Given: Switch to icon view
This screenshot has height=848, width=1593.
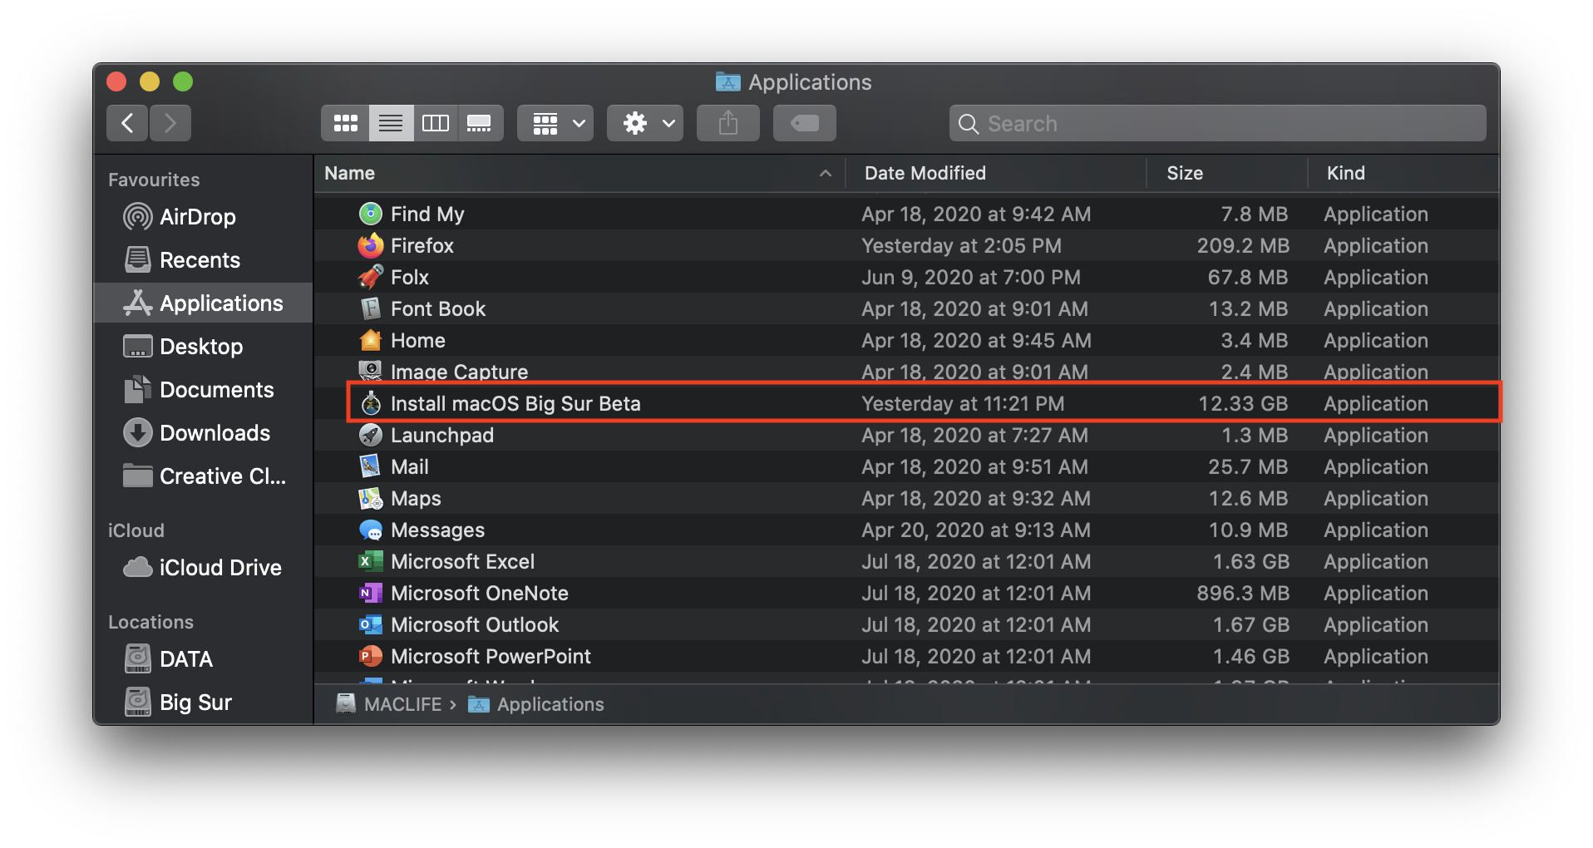Looking at the screenshot, I should coord(344,123).
